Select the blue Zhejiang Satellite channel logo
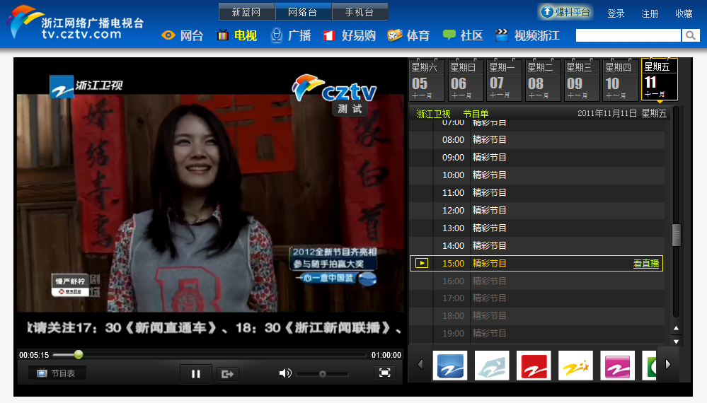 [450, 366]
